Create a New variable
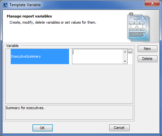The image size is (162, 136). coord(147,49)
